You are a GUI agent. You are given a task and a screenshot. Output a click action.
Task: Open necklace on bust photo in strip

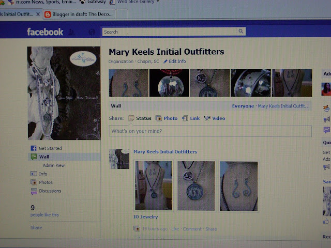point(292,83)
